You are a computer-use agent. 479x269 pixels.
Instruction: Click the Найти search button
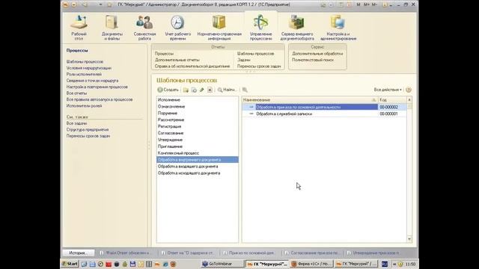tap(227, 90)
